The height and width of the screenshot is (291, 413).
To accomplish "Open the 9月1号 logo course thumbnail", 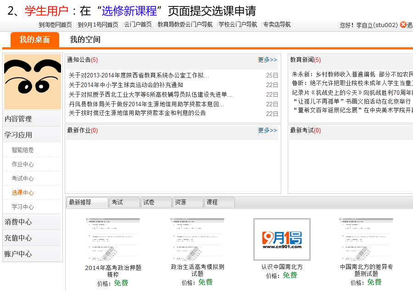I will [282, 239].
